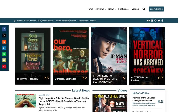
Task: Open the Twitter bird icon
Action: 159,21
